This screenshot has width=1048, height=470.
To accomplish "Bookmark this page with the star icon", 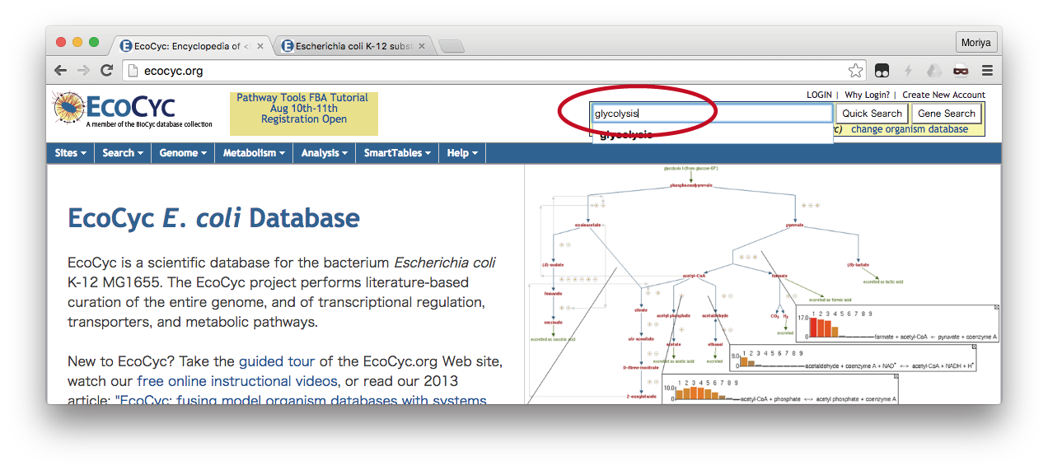I will 856,71.
